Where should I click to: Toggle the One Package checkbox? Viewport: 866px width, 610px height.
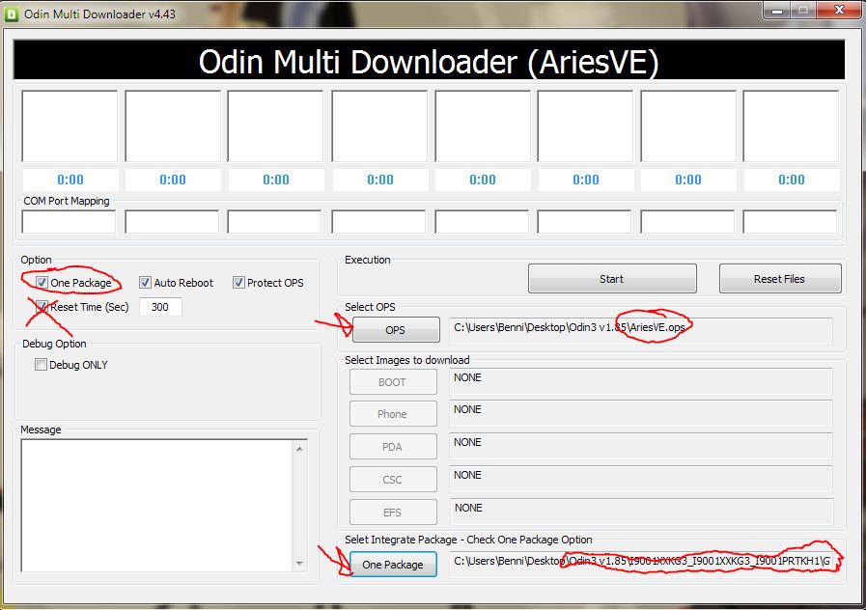(42, 283)
